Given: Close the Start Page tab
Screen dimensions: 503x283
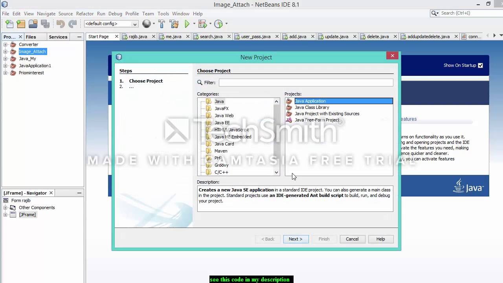Looking at the screenshot, I should [116, 37].
